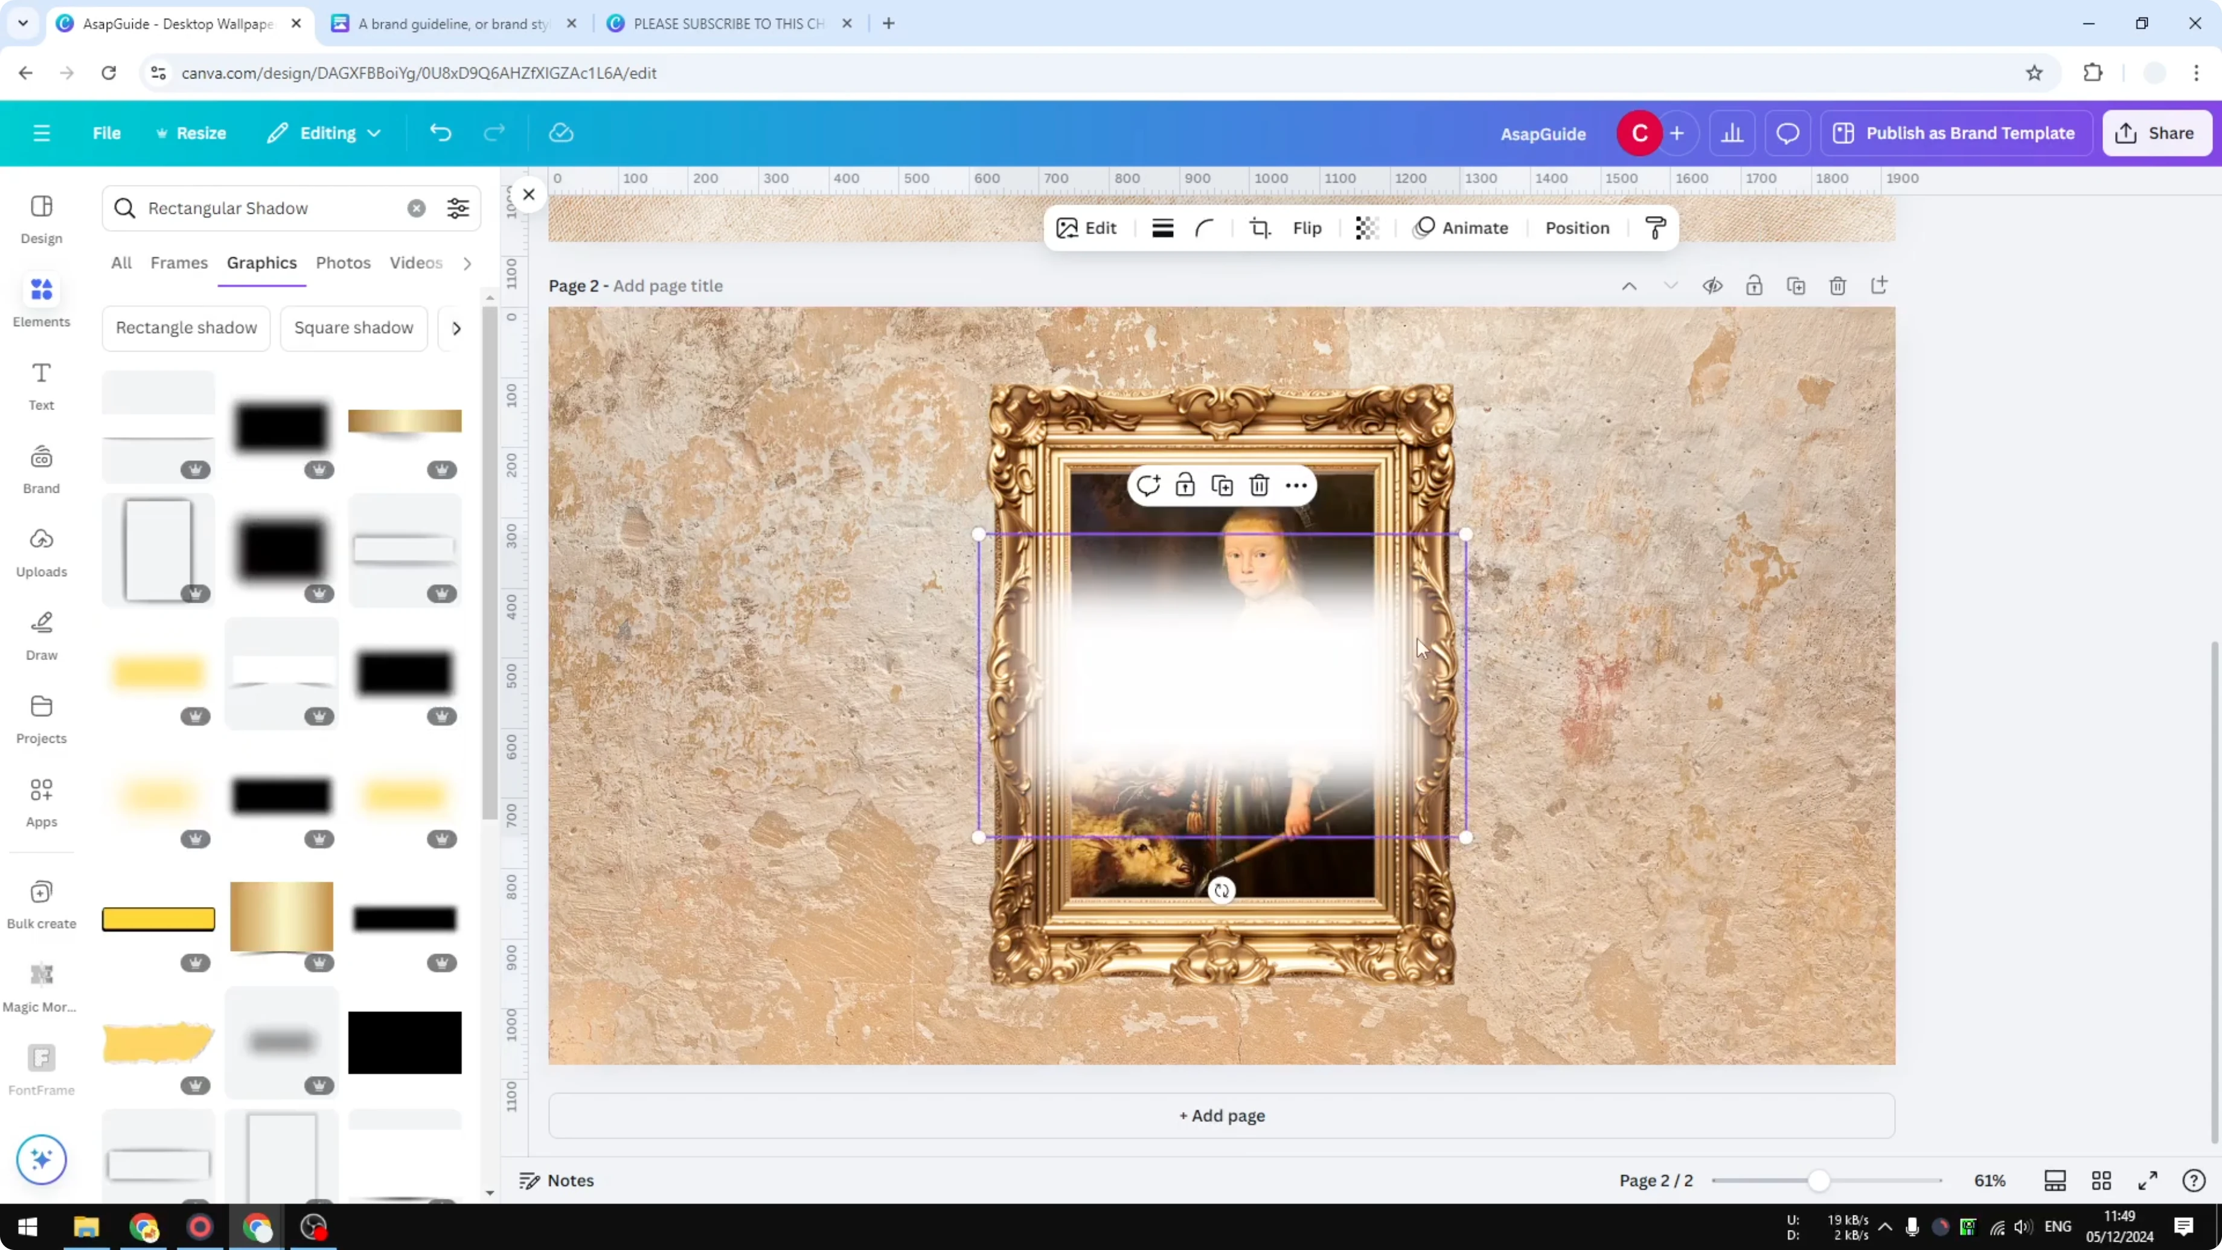Select the black rectangle shadow thumbnail

tap(281, 425)
